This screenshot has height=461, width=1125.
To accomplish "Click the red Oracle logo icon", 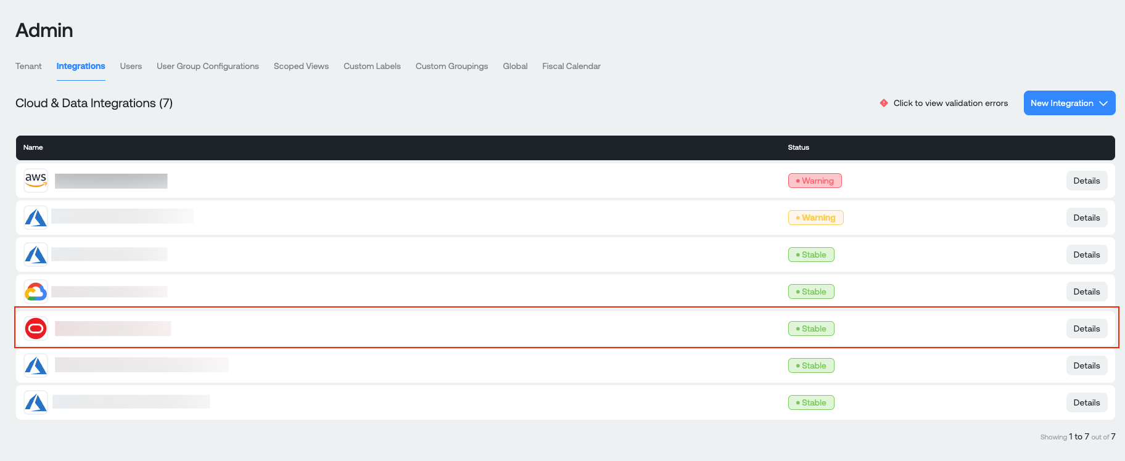I will click(x=36, y=328).
